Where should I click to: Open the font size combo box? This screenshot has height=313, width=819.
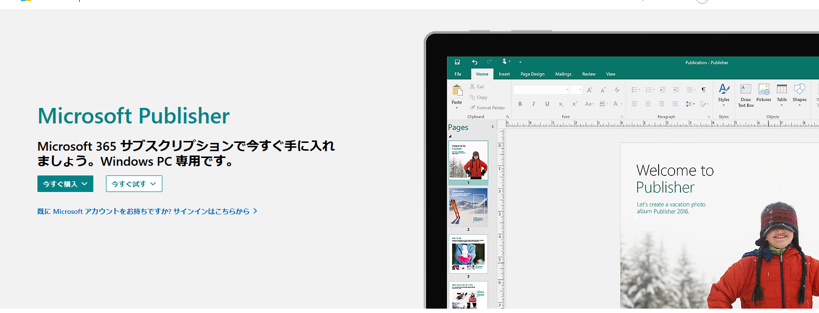coord(576,90)
